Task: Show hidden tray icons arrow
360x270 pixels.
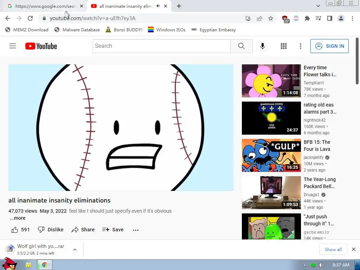Action: [305, 265]
